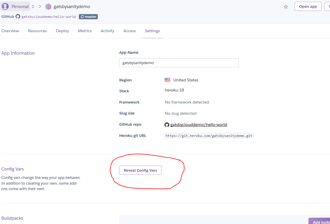
Task: Click the 'heroku-18' stack value
Action: 174,90
